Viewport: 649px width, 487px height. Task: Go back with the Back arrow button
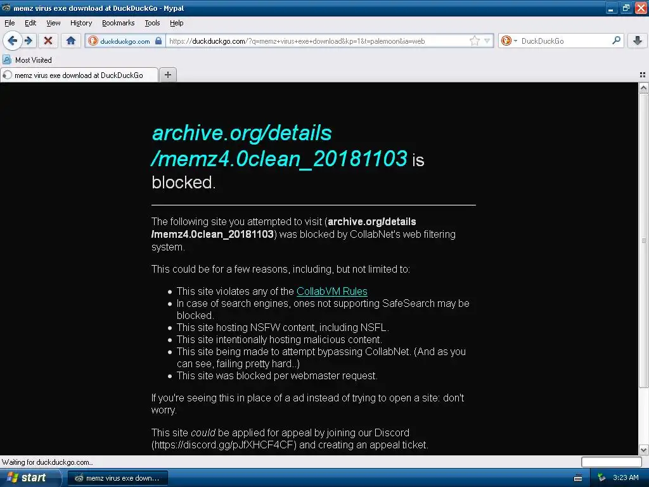pos(13,41)
